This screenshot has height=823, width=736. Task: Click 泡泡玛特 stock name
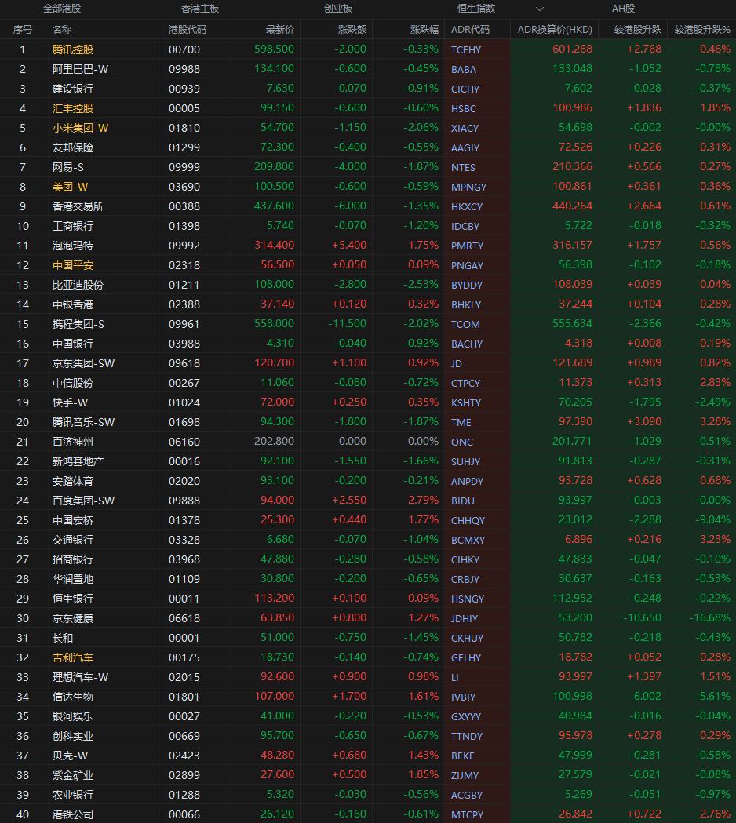pos(72,245)
